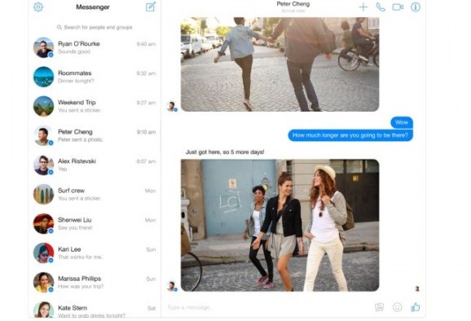
Task: Open Marissa Phillips conversation
Action: (x=95, y=282)
